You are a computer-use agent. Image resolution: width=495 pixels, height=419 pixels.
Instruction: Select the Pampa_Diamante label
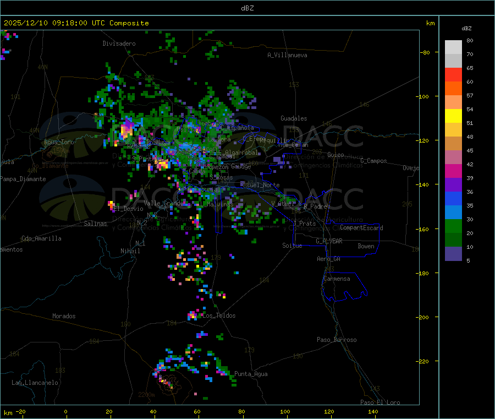(23, 179)
